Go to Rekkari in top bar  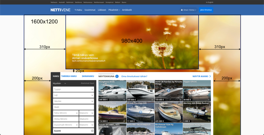[x=118, y=2]
